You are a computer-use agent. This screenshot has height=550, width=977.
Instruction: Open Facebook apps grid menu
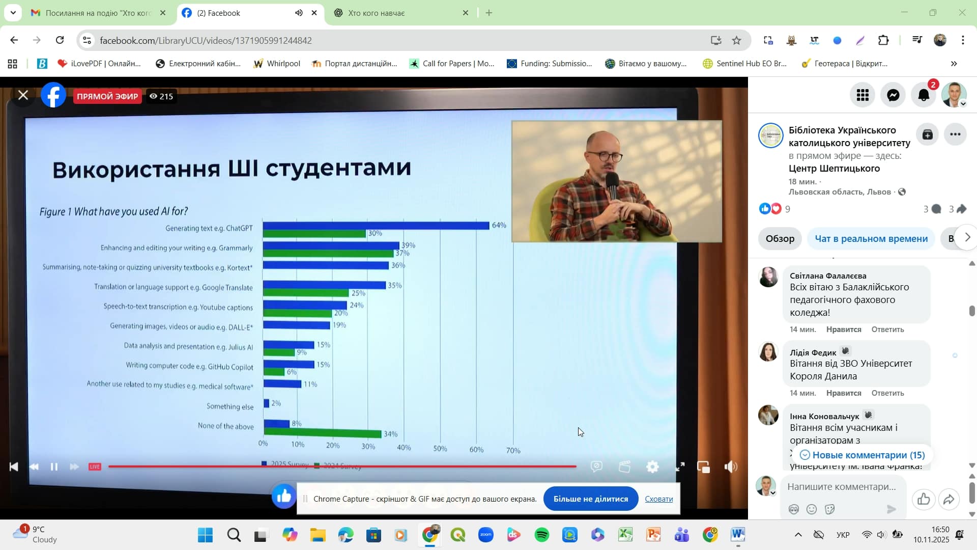(863, 95)
